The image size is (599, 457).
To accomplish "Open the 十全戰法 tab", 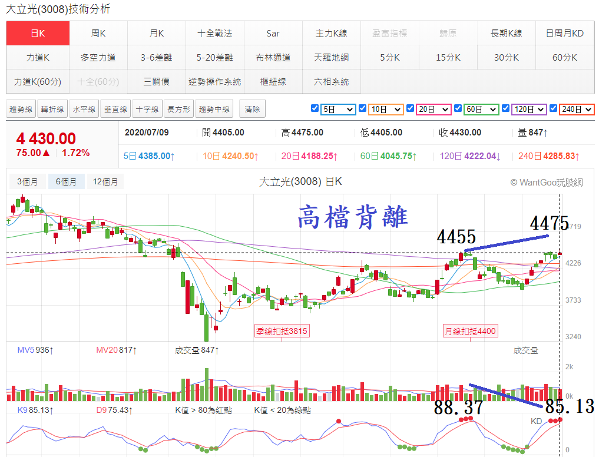I will coord(215,33).
